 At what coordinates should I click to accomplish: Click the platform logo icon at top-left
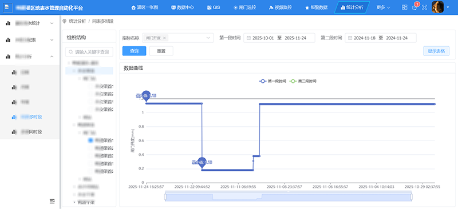click(8, 7)
